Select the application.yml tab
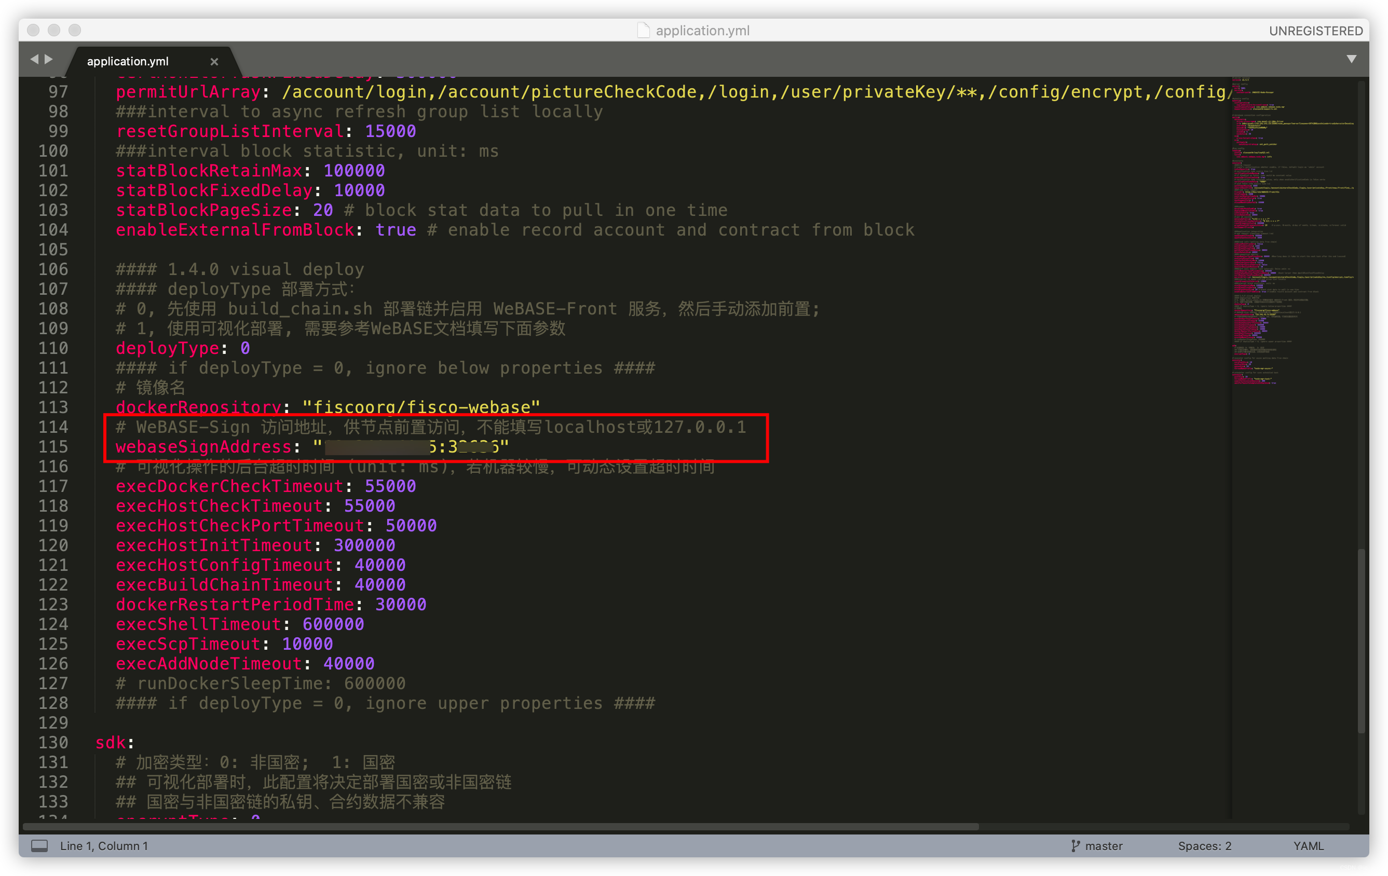The height and width of the screenshot is (876, 1388). point(128,61)
